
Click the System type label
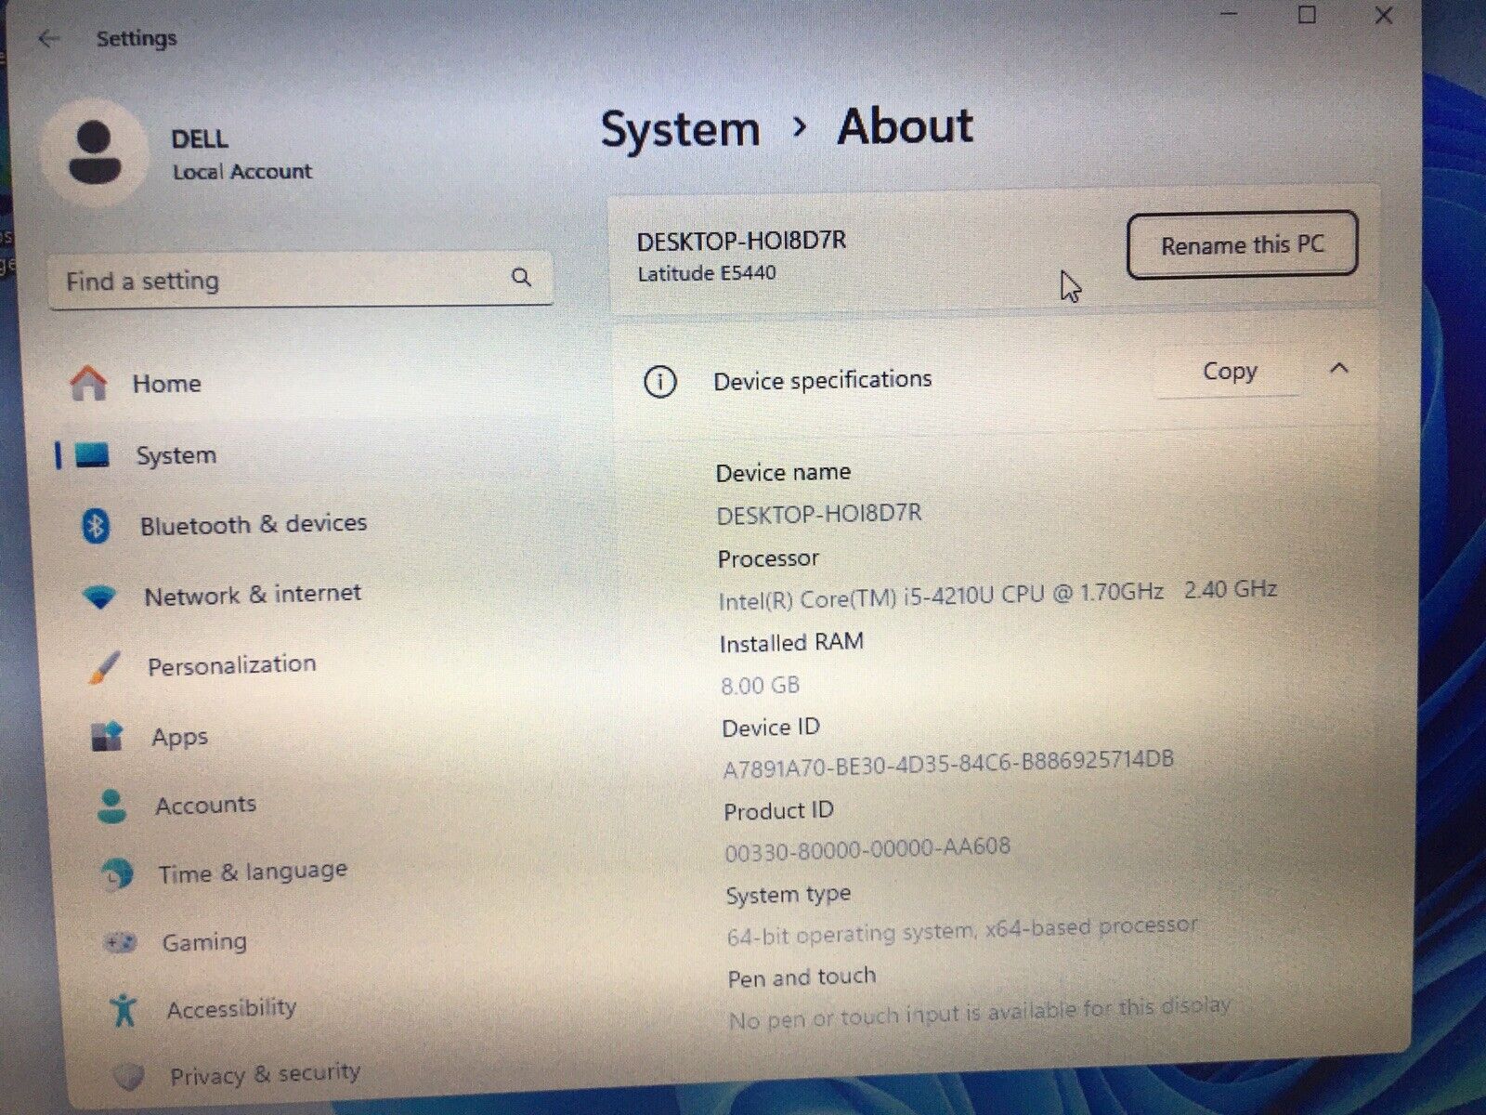pos(789,895)
